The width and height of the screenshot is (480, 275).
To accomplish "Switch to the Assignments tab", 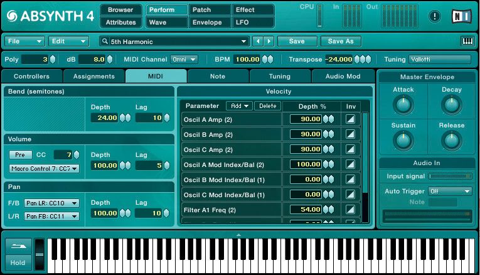I will [94, 76].
